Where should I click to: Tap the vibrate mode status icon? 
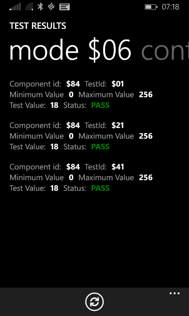[x=51, y=7]
